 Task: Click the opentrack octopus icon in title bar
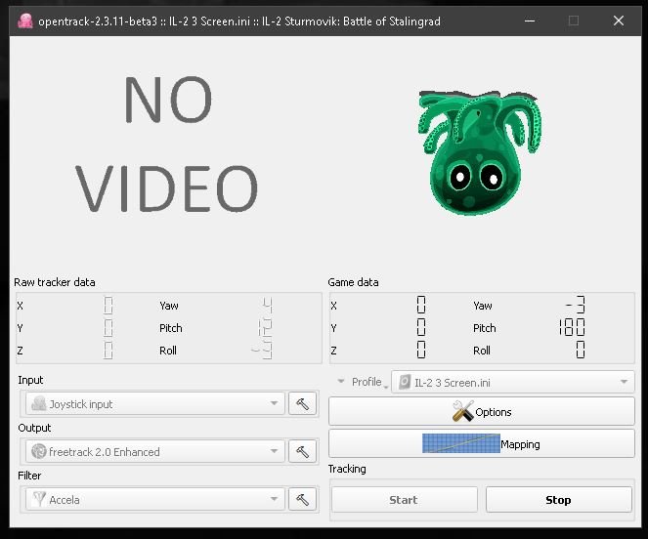pyautogui.click(x=24, y=21)
